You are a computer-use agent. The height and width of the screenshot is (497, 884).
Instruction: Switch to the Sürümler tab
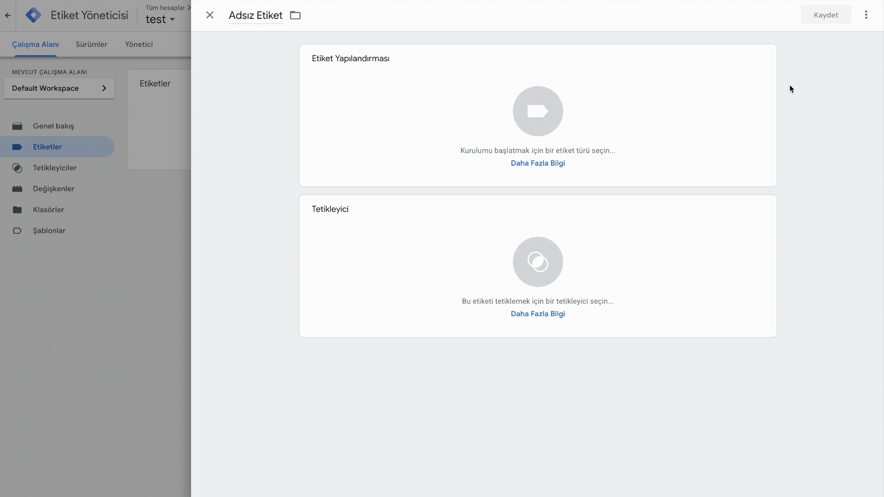pos(91,44)
